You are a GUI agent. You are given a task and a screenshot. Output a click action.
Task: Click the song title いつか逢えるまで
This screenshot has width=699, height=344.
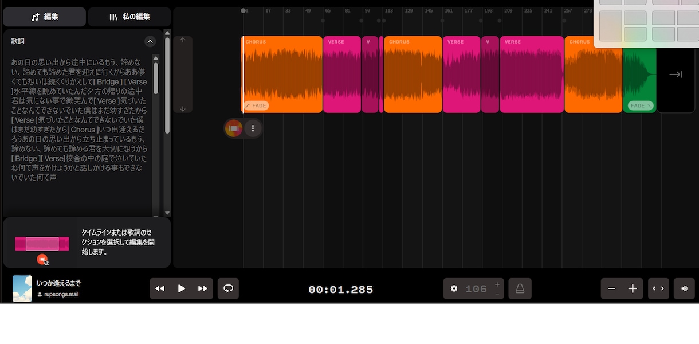pyautogui.click(x=58, y=283)
